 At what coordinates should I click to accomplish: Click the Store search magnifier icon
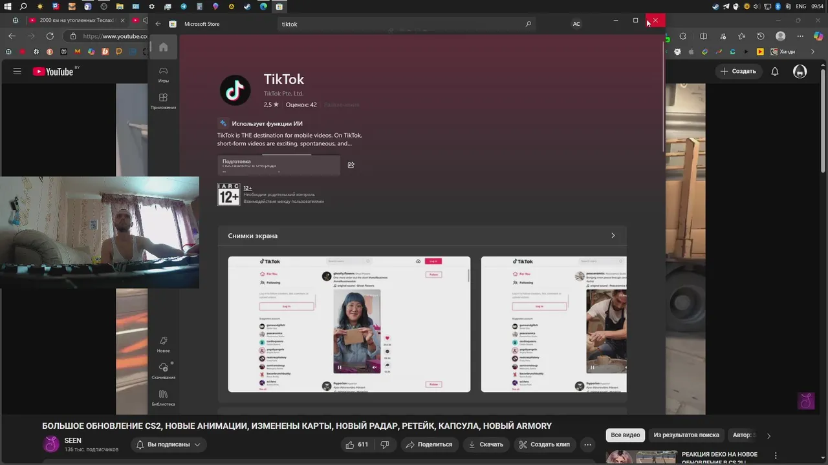(x=528, y=24)
